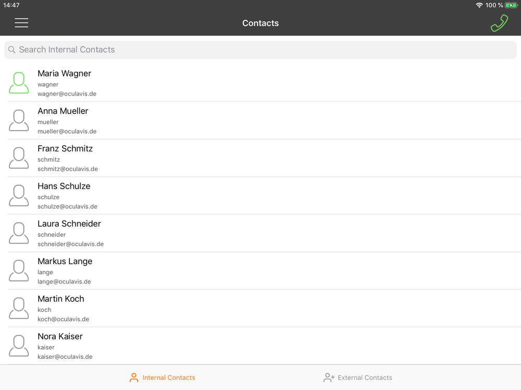Choose the Hans Schulze contact name
This screenshot has height=390, width=521.
click(64, 186)
